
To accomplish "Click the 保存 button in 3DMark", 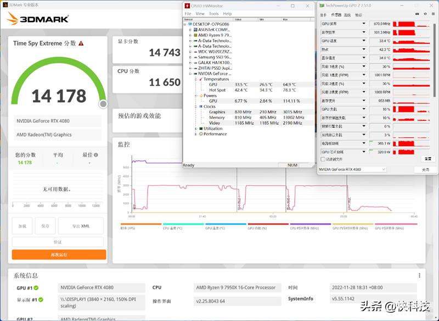I will coord(46,226).
